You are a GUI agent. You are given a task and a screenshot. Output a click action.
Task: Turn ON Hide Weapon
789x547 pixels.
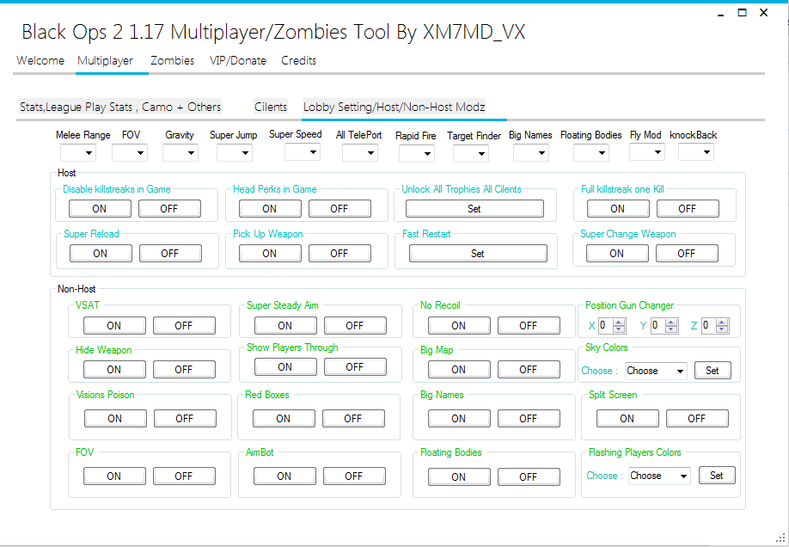coord(114,369)
